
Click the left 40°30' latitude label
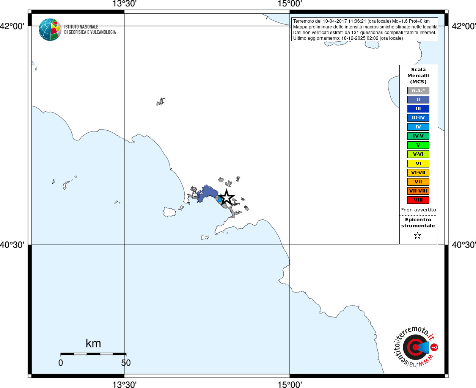point(12,245)
